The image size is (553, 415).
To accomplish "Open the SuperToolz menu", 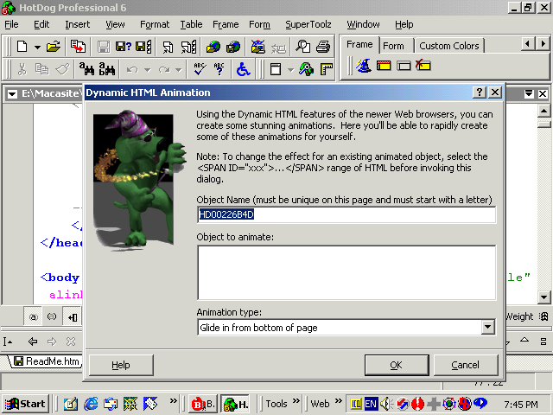I will click(308, 24).
